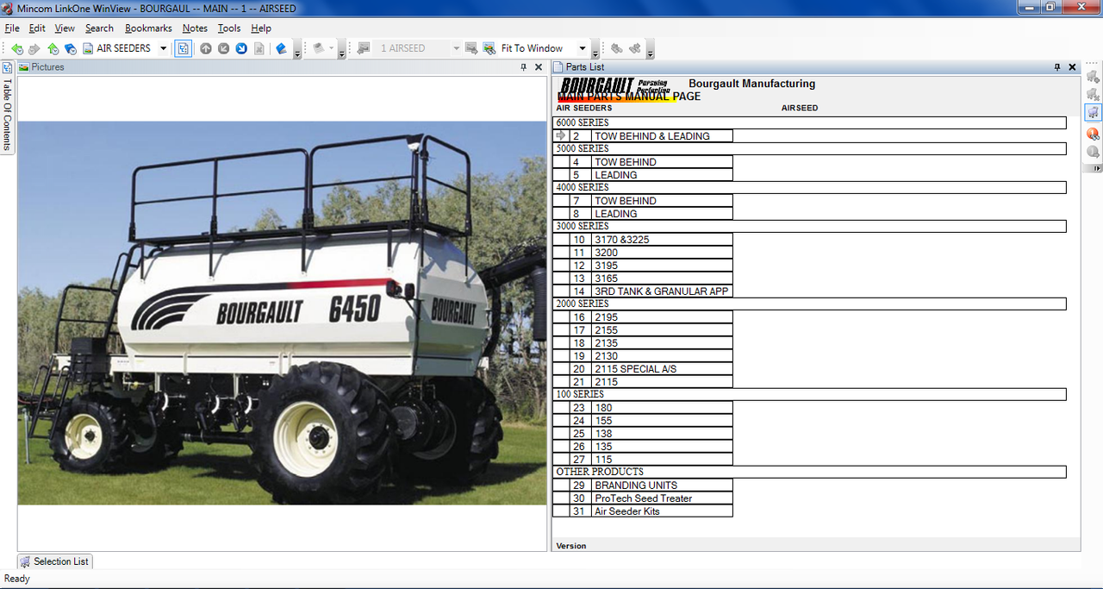
Task: Pin the Parts List panel
Action: pyautogui.click(x=1058, y=67)
